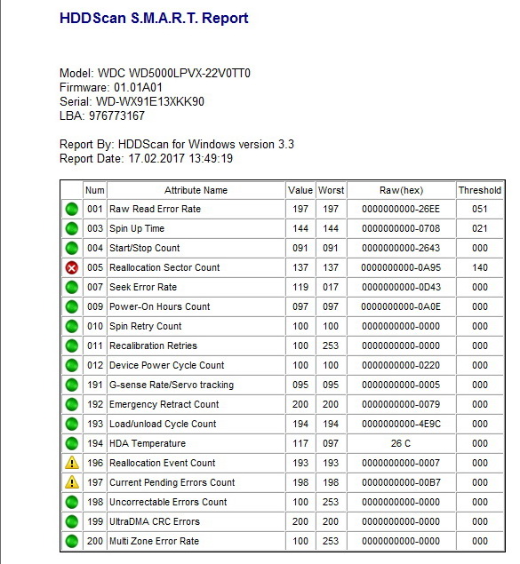Click the red error icon for Reallocation Sector Count
This screenshot has height=564, width=520.
point(72,267)
